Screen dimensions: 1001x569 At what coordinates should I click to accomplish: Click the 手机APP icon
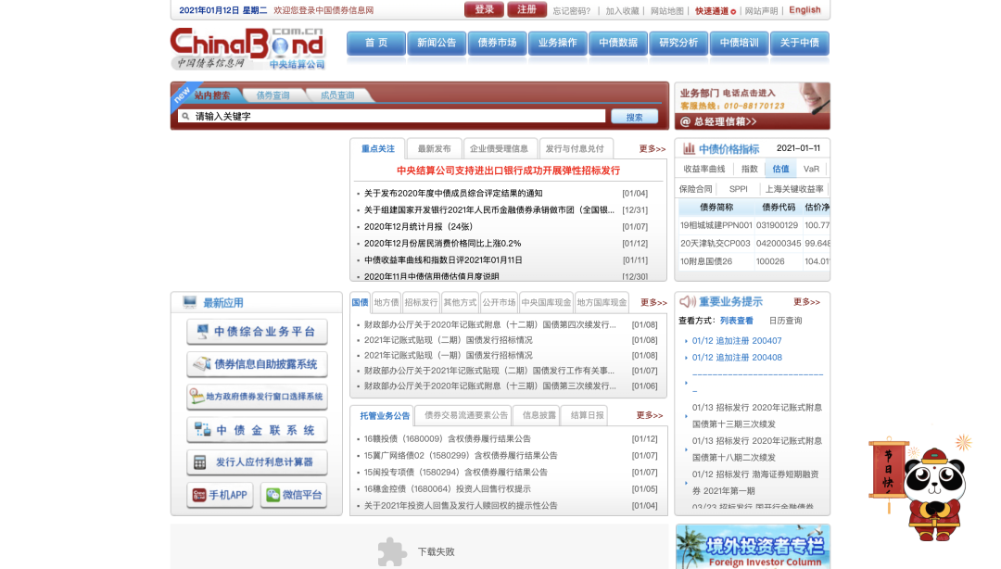[x=220, y=495]
